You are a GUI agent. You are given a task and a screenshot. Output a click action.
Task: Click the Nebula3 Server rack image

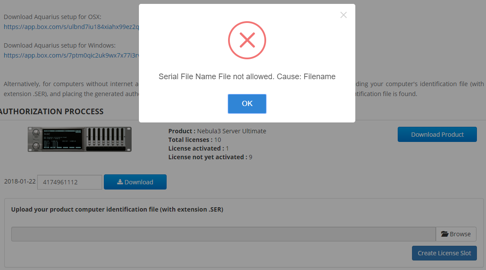(80, 139)
